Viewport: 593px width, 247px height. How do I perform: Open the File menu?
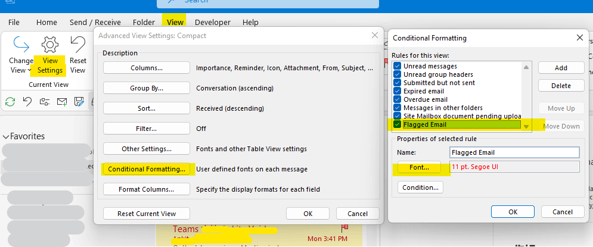pos(14,22)
